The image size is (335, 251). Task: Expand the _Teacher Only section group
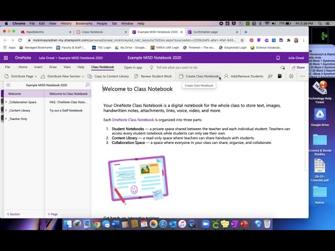[6, 119]
